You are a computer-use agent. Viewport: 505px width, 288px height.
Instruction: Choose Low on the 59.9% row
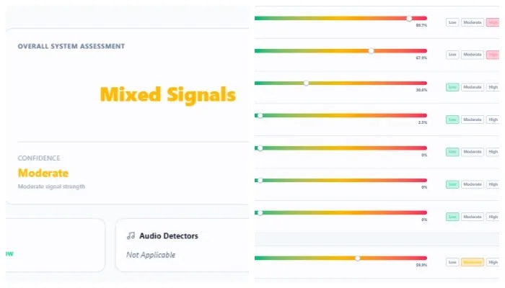453,262
